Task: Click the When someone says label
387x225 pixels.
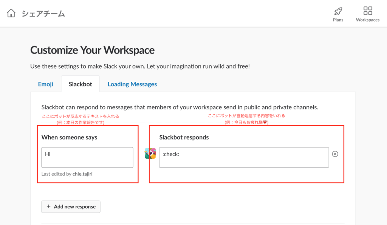Action: 69,137
